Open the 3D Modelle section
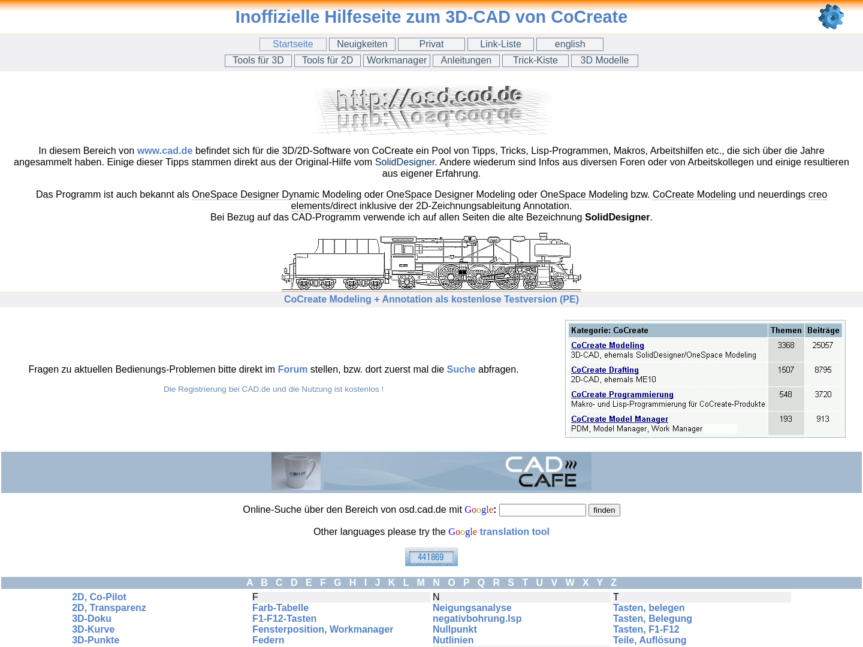The height and width of the screenshot is (647, 863). click(x=604, y=61)
